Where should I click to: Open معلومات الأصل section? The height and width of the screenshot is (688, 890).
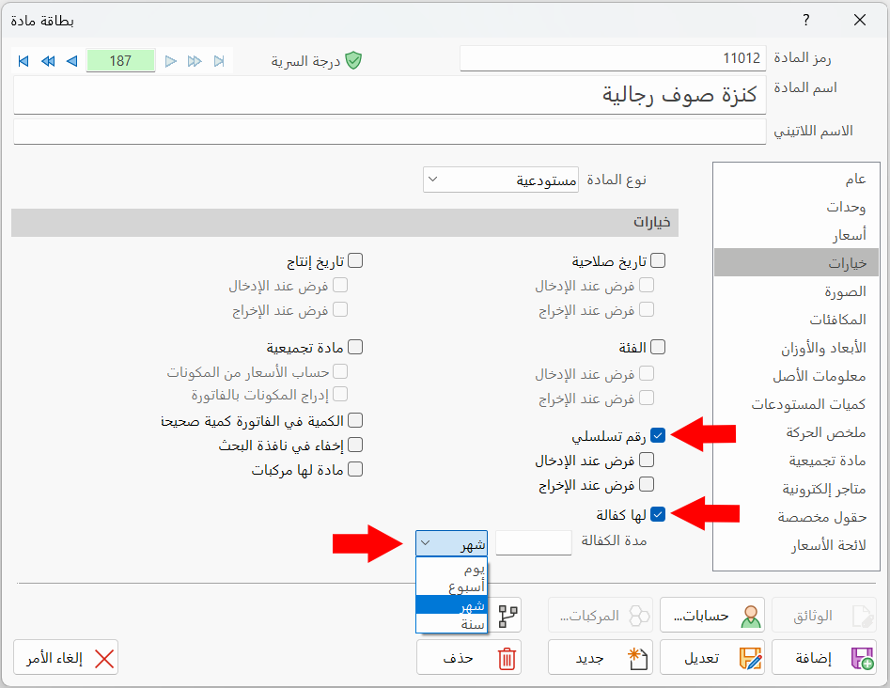pyautogui.click(x=796, y=376)
